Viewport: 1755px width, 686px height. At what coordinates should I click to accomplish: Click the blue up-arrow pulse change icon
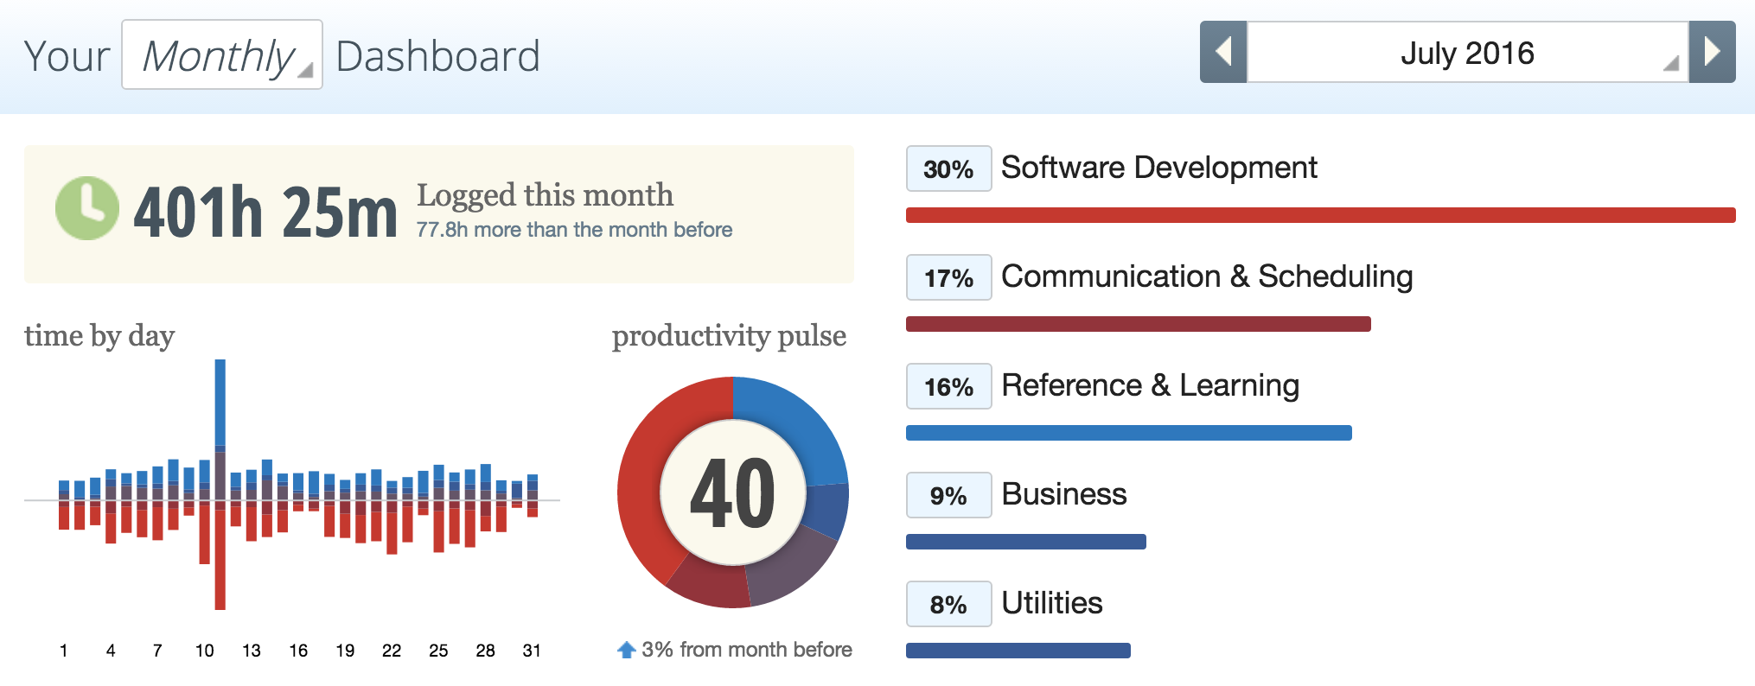(626, 650)
